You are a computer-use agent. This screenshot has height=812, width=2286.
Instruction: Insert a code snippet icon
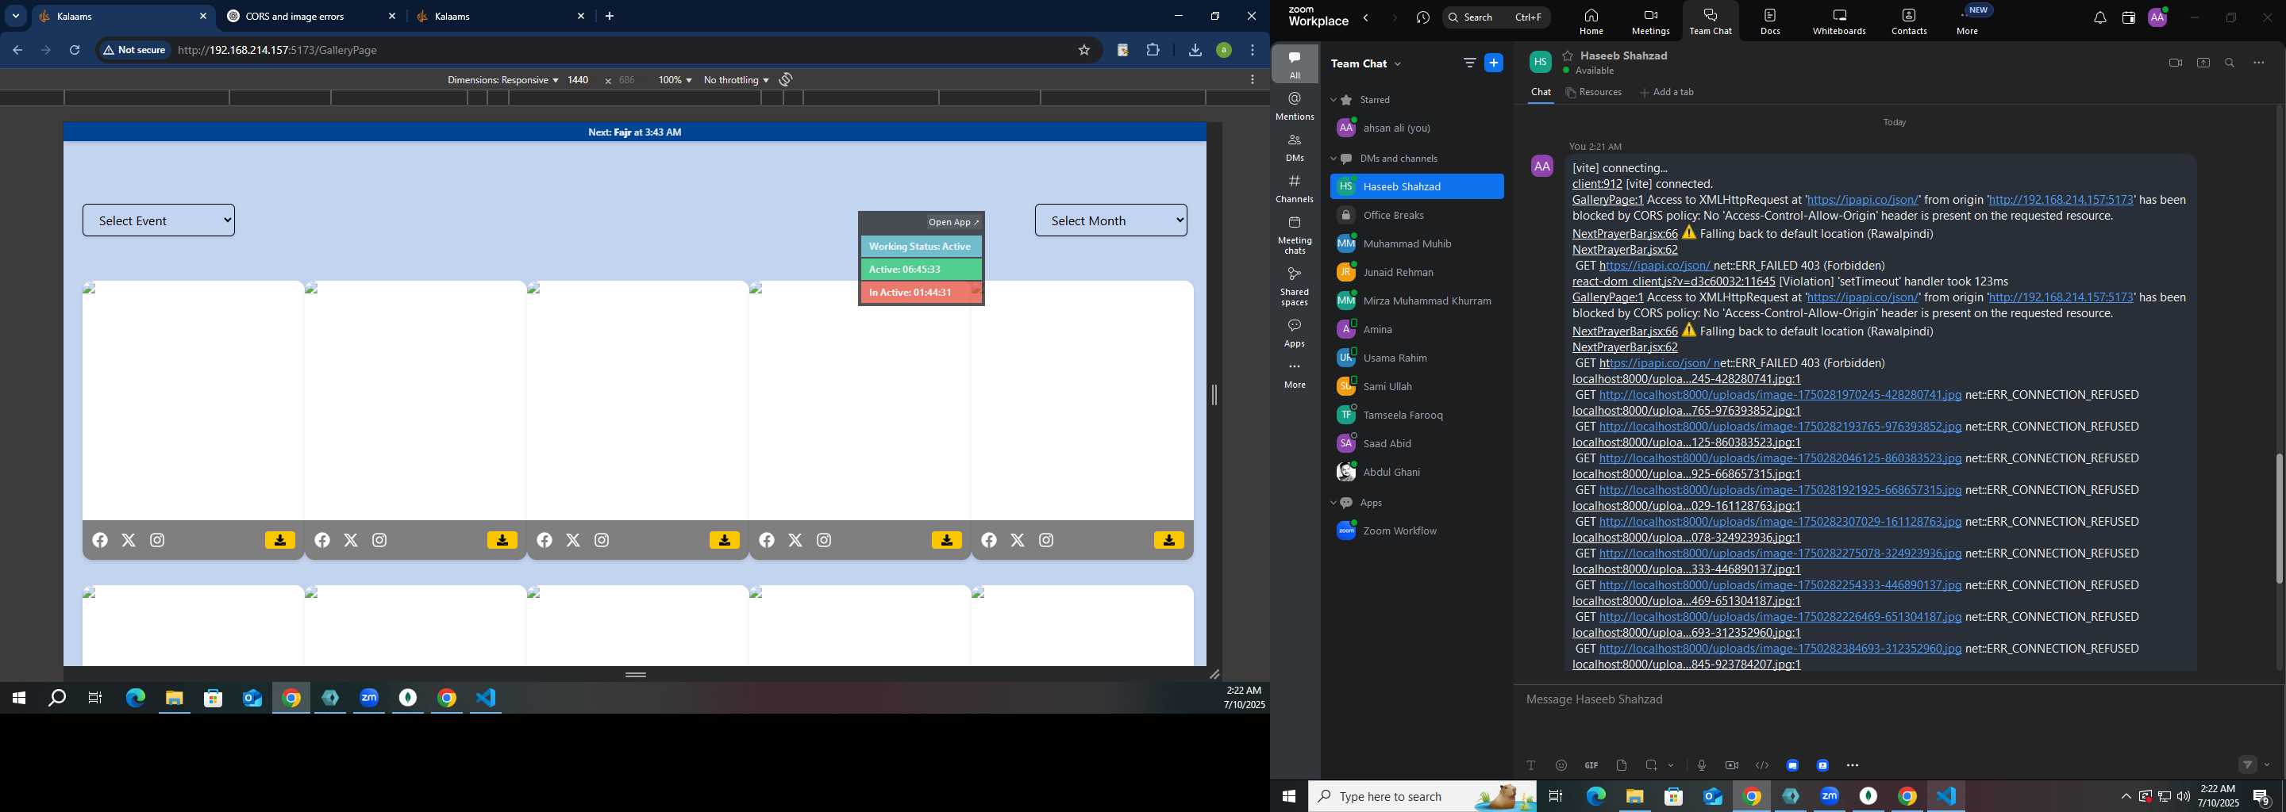coord(1761,765)
